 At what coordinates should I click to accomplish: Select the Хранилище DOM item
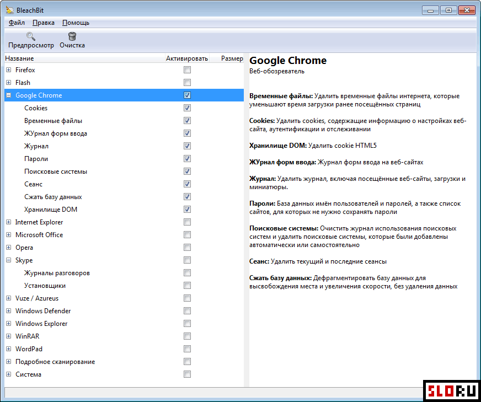(51, 209)
